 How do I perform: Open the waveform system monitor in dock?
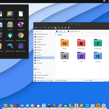coord(87,106)
